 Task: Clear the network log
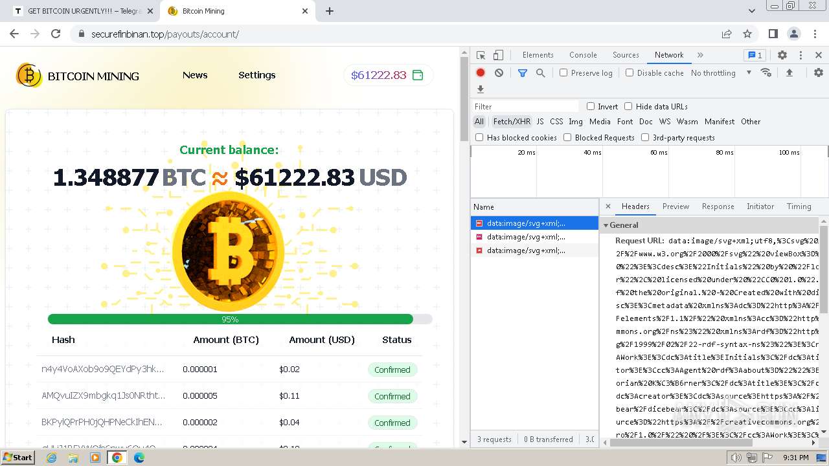[x=499, y=73]
